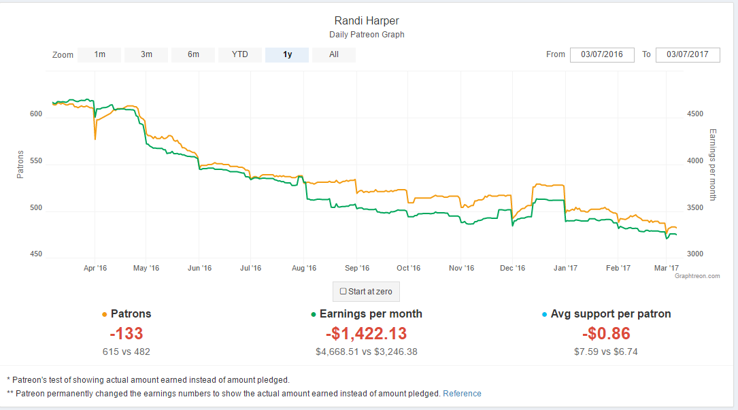
Task: Click the Apr '16 axis label
Action: [95, 269]
